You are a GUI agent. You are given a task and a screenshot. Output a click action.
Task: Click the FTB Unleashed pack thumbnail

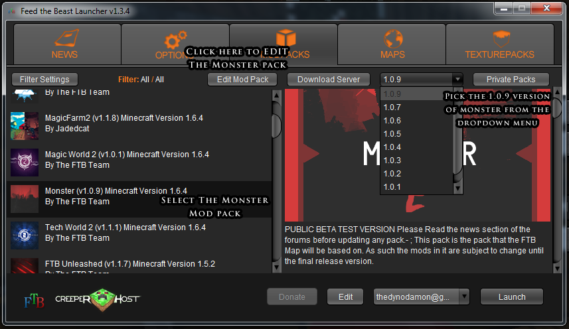point(25,265)
